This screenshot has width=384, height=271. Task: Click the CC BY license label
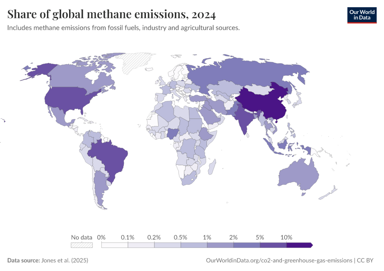point(365,260)
